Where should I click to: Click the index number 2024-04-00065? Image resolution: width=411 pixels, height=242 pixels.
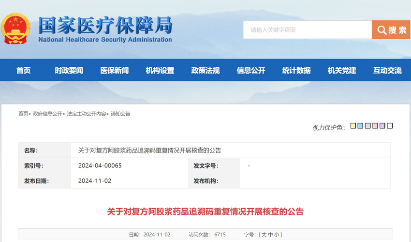tap(100, 166)
